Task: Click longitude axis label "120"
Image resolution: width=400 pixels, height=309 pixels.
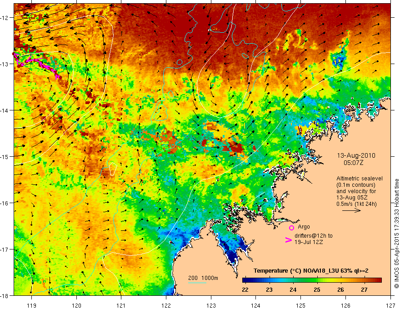Action: pyautogui.click(x=76, y=305)
